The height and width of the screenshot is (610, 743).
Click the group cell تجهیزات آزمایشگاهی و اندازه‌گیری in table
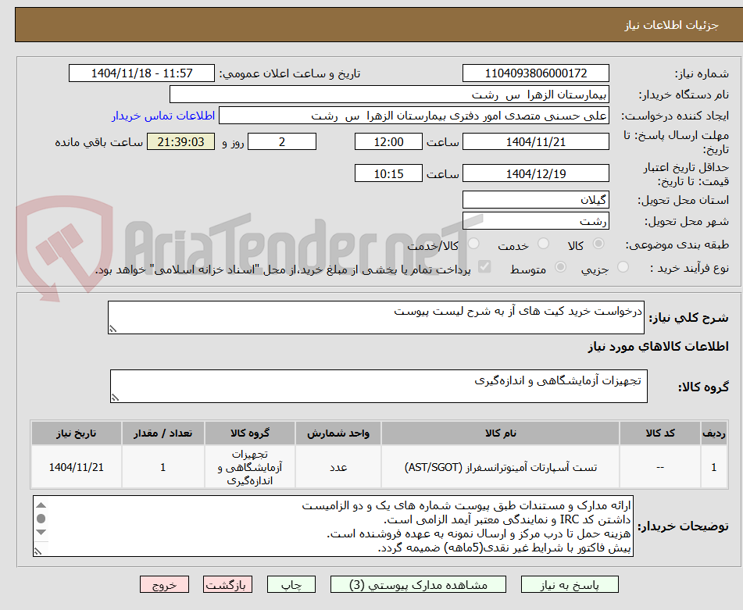point(250,467)
